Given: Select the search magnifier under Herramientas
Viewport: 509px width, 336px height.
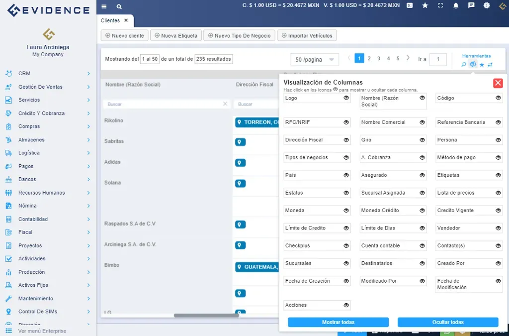Looking at the screenshot, I should point(464,64).
